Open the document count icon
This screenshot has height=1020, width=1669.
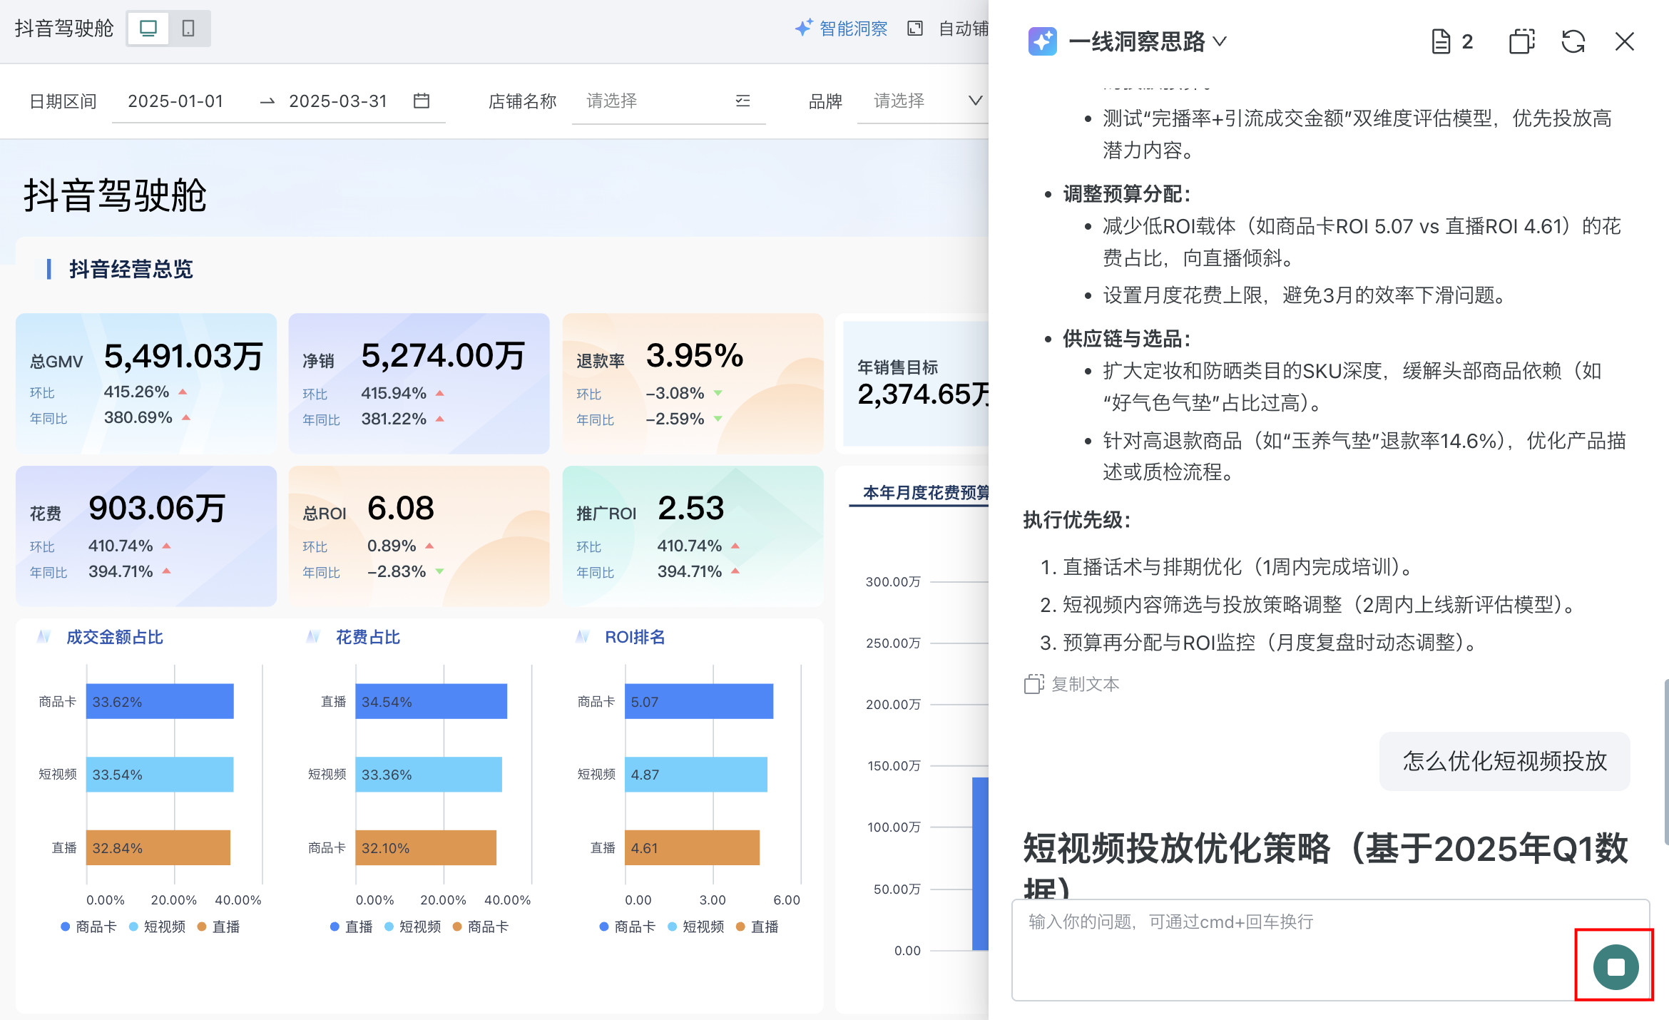coord(1442,41)
